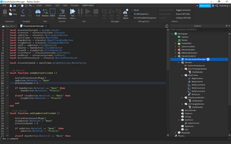Switch to the MODEL ribbon tab
The image size is (231, 144).
point(49,6)
